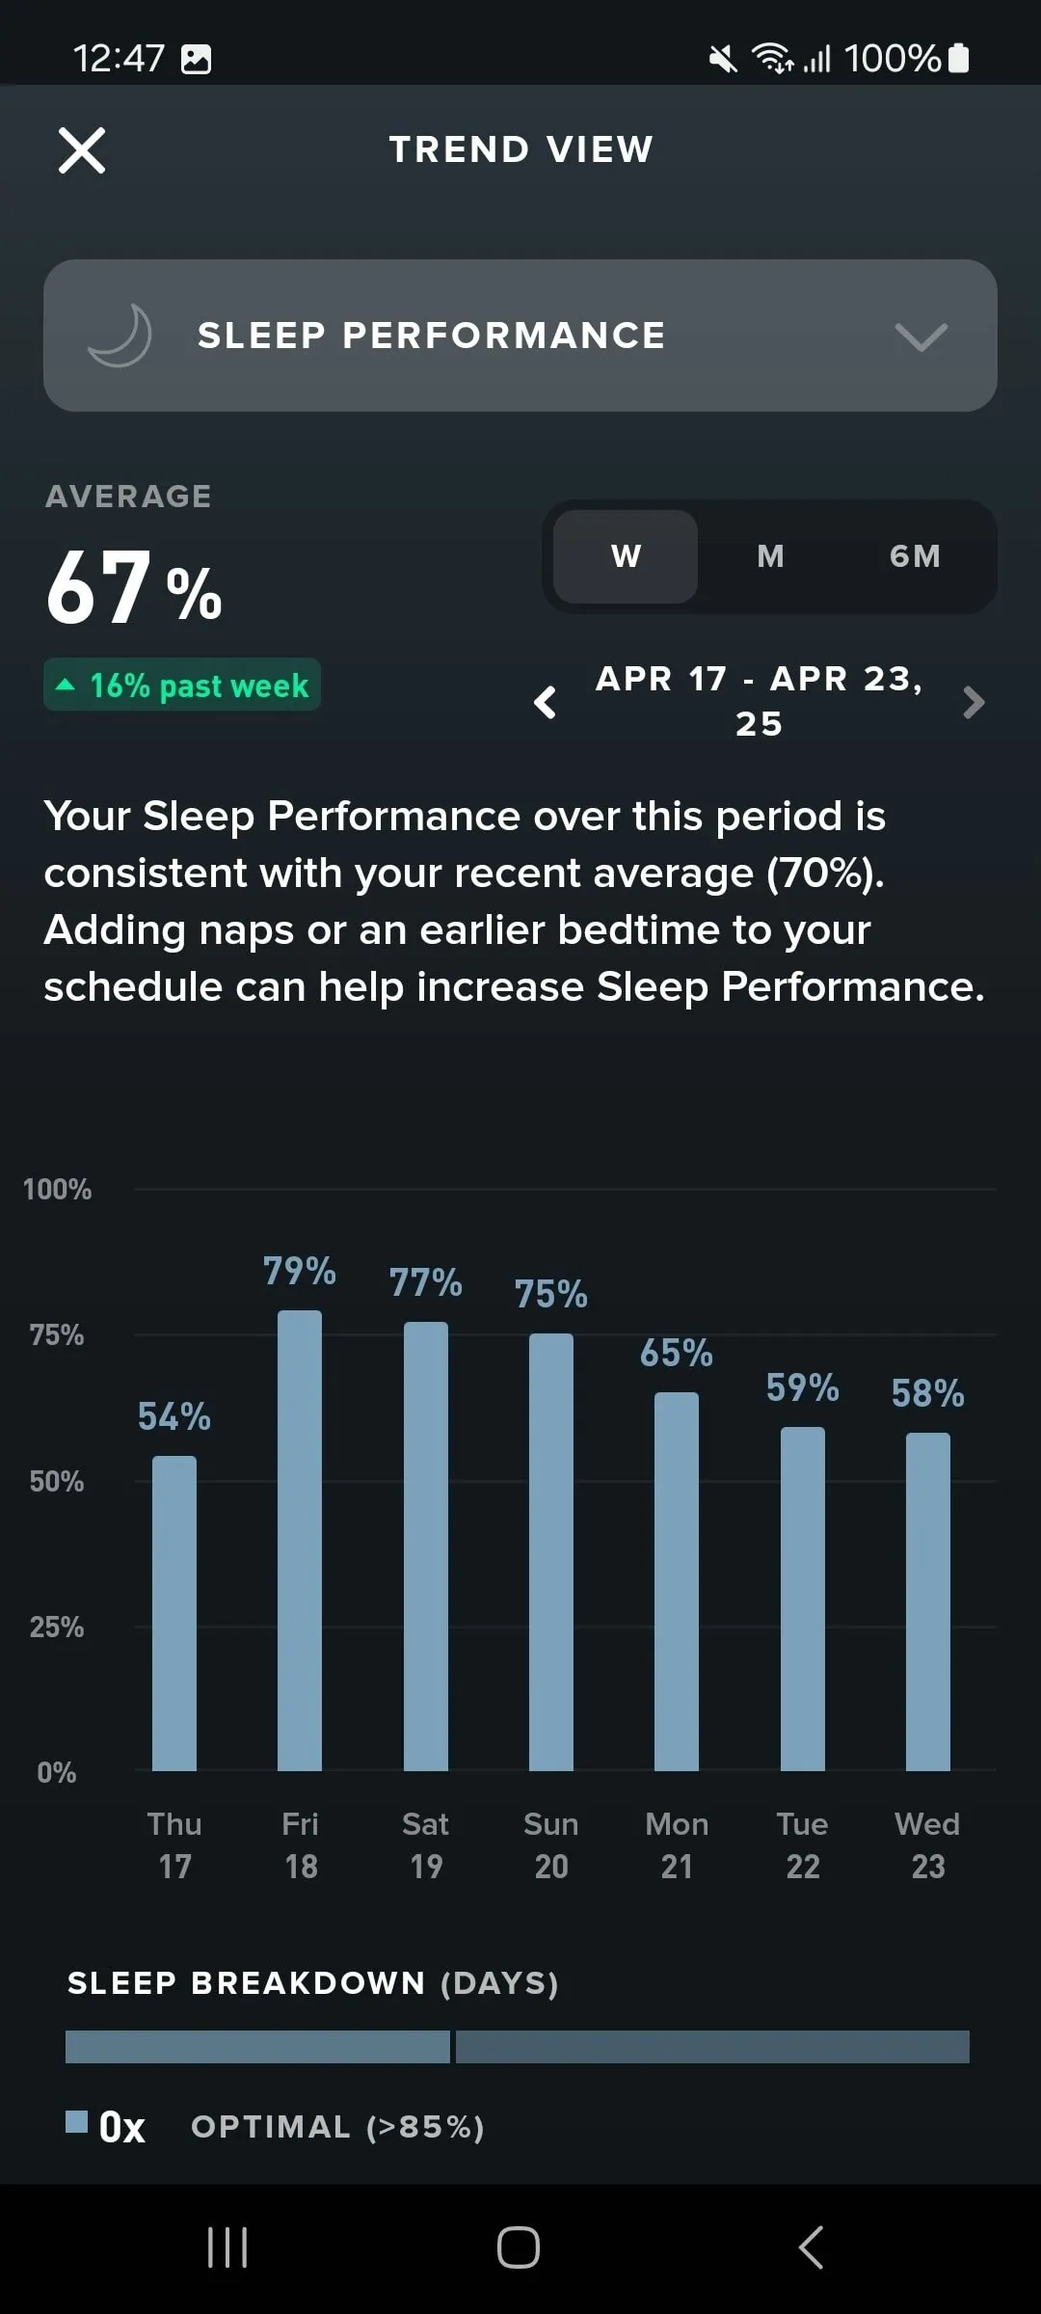The height and width of the screenshot is (2314, 1041).
Task: Select the weekly W view
Action: click(626, 556)
